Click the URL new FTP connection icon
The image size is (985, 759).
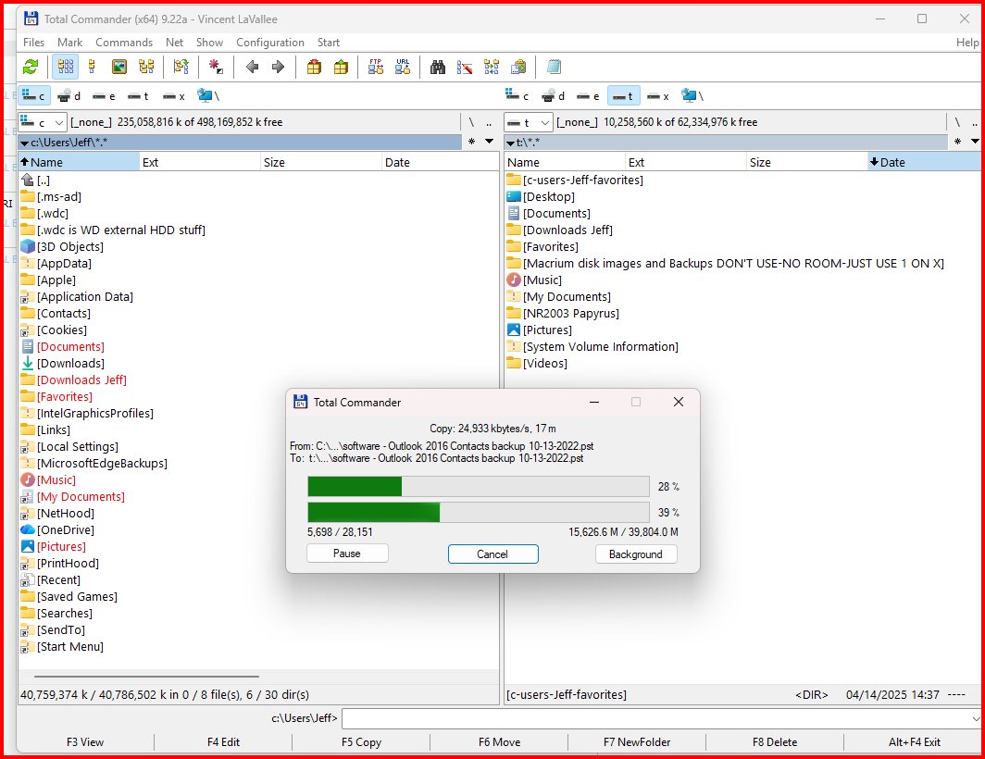(x=403, y=67)
